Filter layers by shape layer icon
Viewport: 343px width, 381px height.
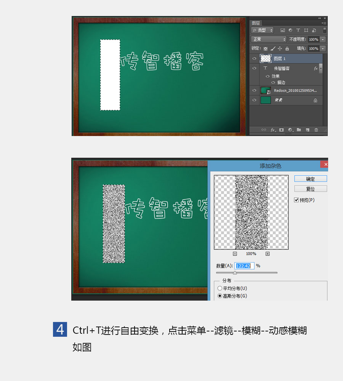306,30
